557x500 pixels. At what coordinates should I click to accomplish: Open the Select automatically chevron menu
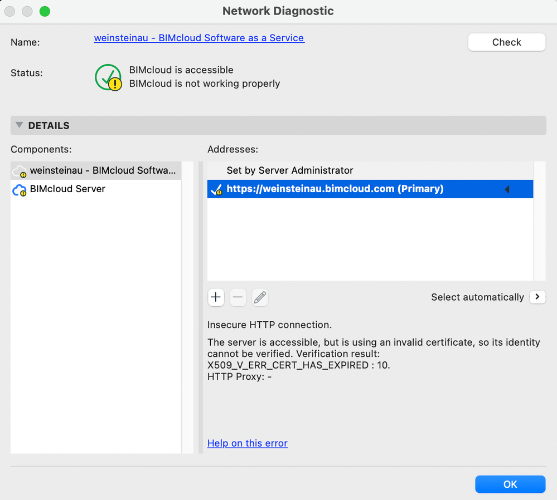point(537,297)
